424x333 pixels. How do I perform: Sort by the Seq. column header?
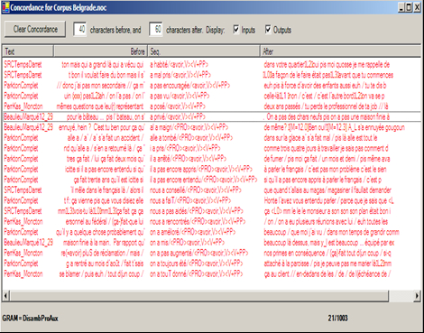click(x=204, y=51)
